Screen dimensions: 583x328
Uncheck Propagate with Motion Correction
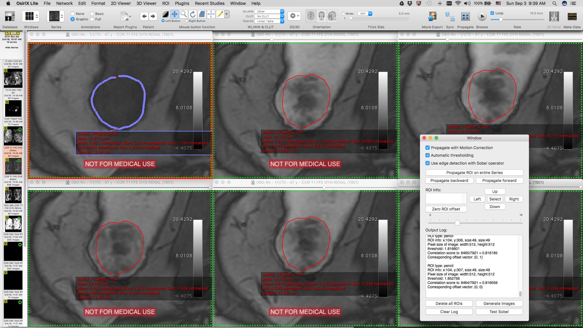click(428, 148)
